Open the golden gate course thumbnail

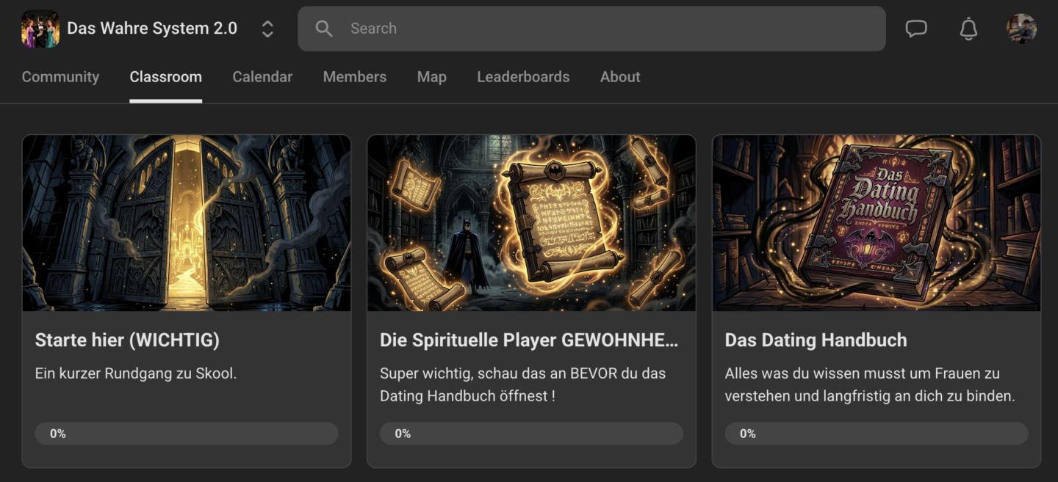coord(187,223)
